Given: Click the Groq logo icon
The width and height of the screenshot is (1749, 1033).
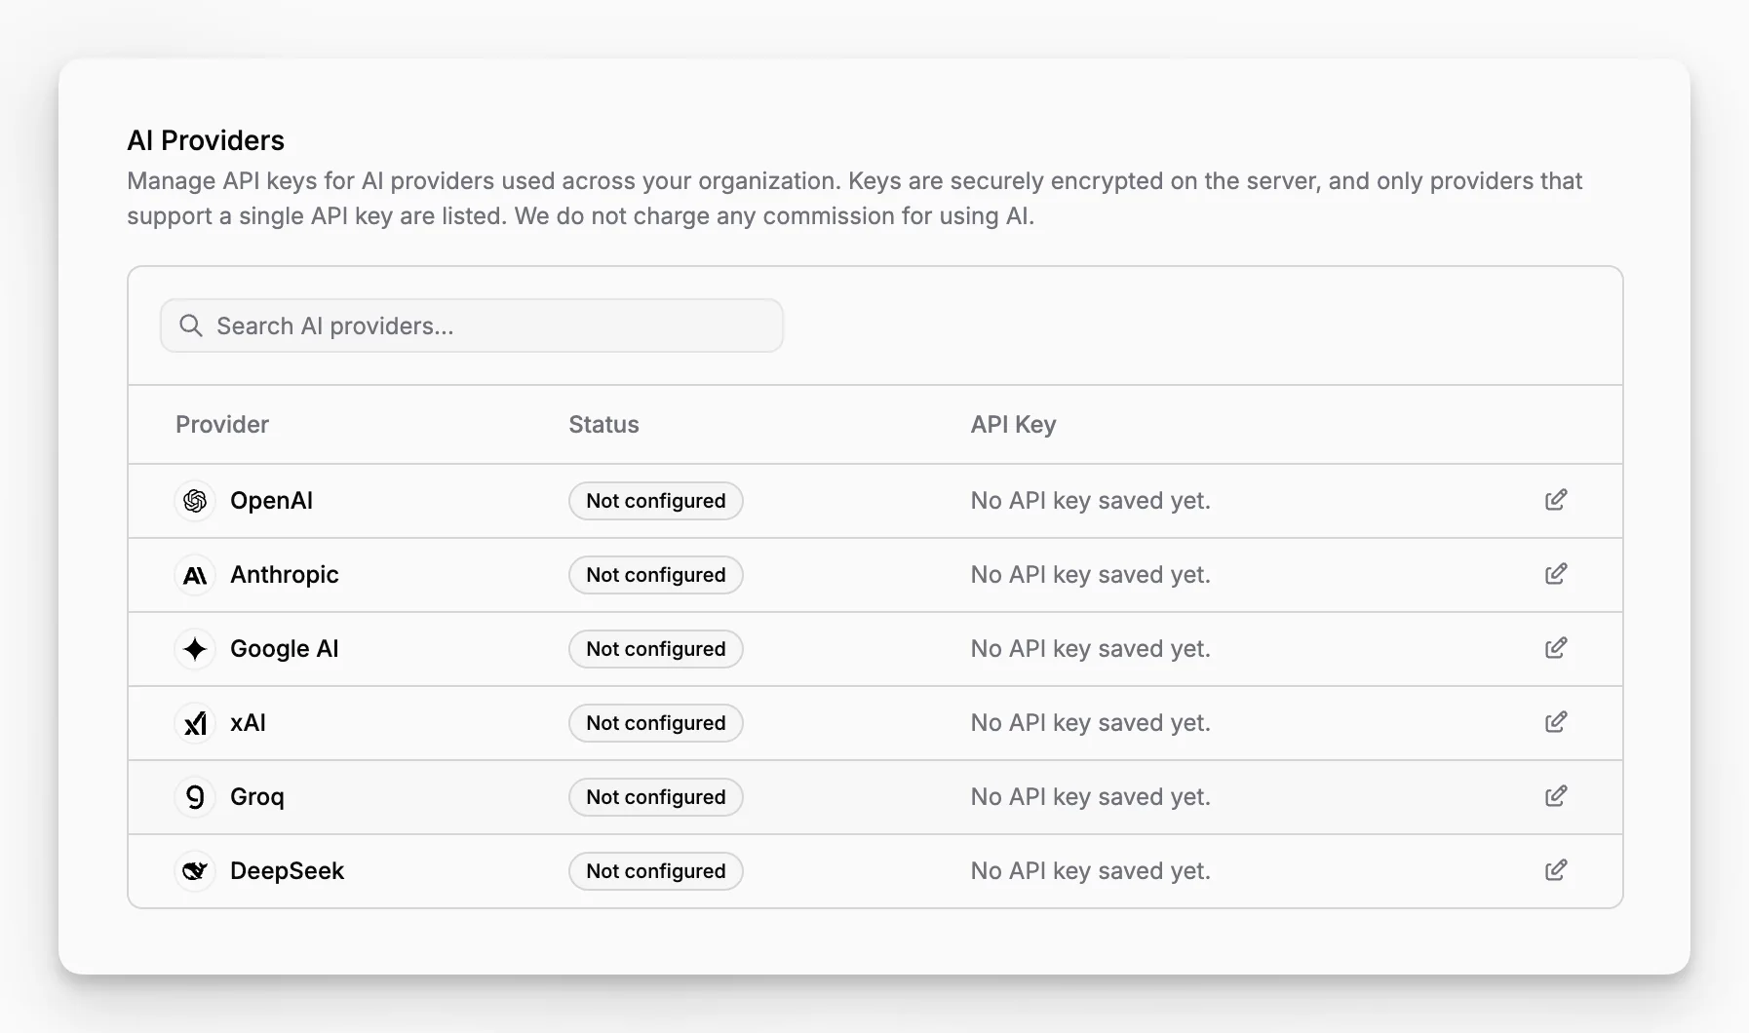Looking at the screenshot, I should coord(195,797).
